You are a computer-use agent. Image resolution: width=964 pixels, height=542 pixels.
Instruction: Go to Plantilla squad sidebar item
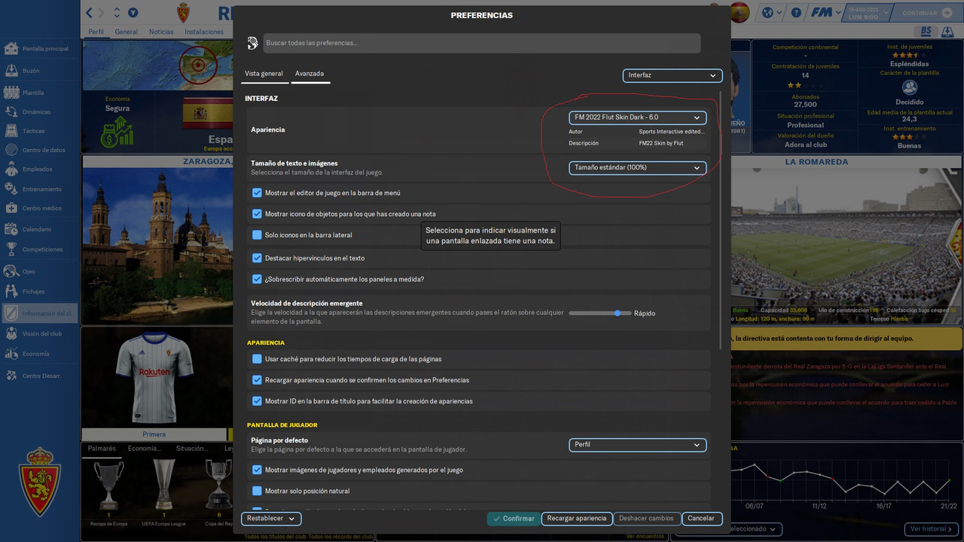[x=40, y=93]
